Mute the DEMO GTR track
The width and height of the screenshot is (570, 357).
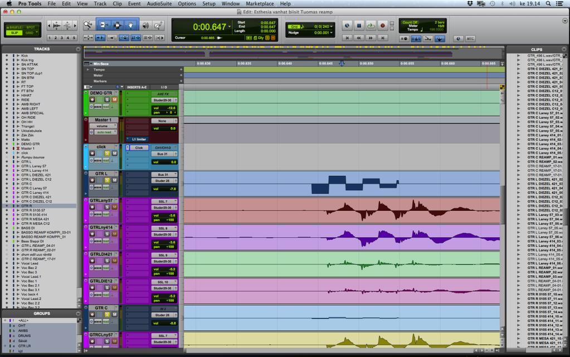click(115, 99)
